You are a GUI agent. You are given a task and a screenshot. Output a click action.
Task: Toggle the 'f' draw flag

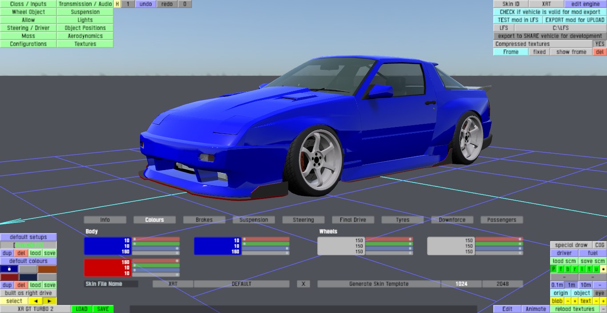tap(561, 269)
